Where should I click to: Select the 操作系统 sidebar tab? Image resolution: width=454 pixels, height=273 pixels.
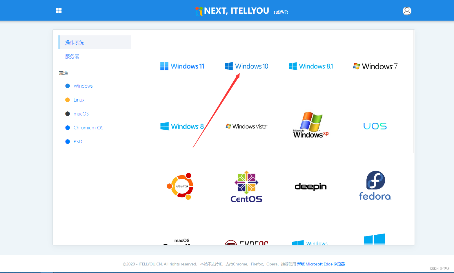tap(95, 42)
